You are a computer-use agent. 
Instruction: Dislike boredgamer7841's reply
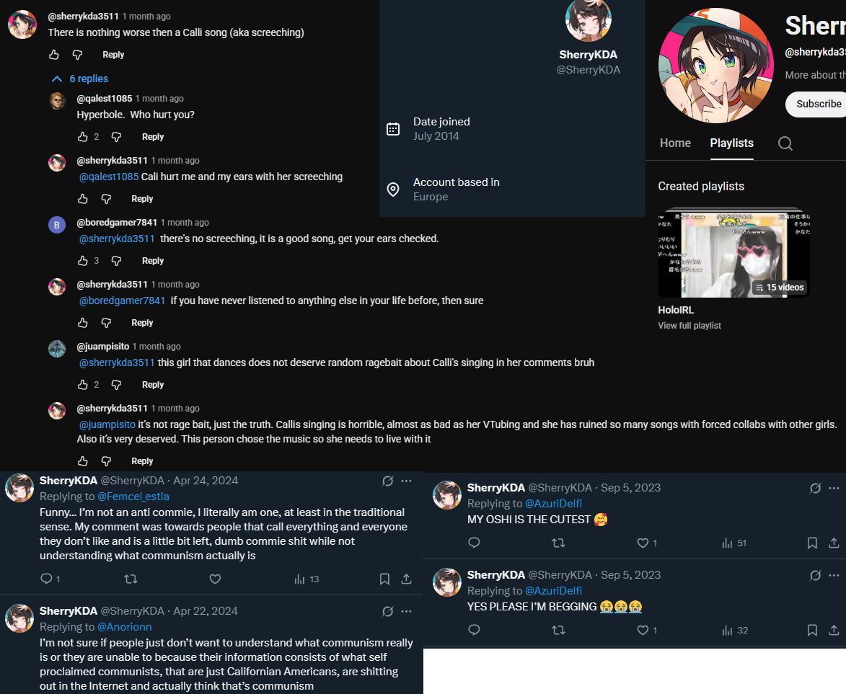click(x=117, y=261)
